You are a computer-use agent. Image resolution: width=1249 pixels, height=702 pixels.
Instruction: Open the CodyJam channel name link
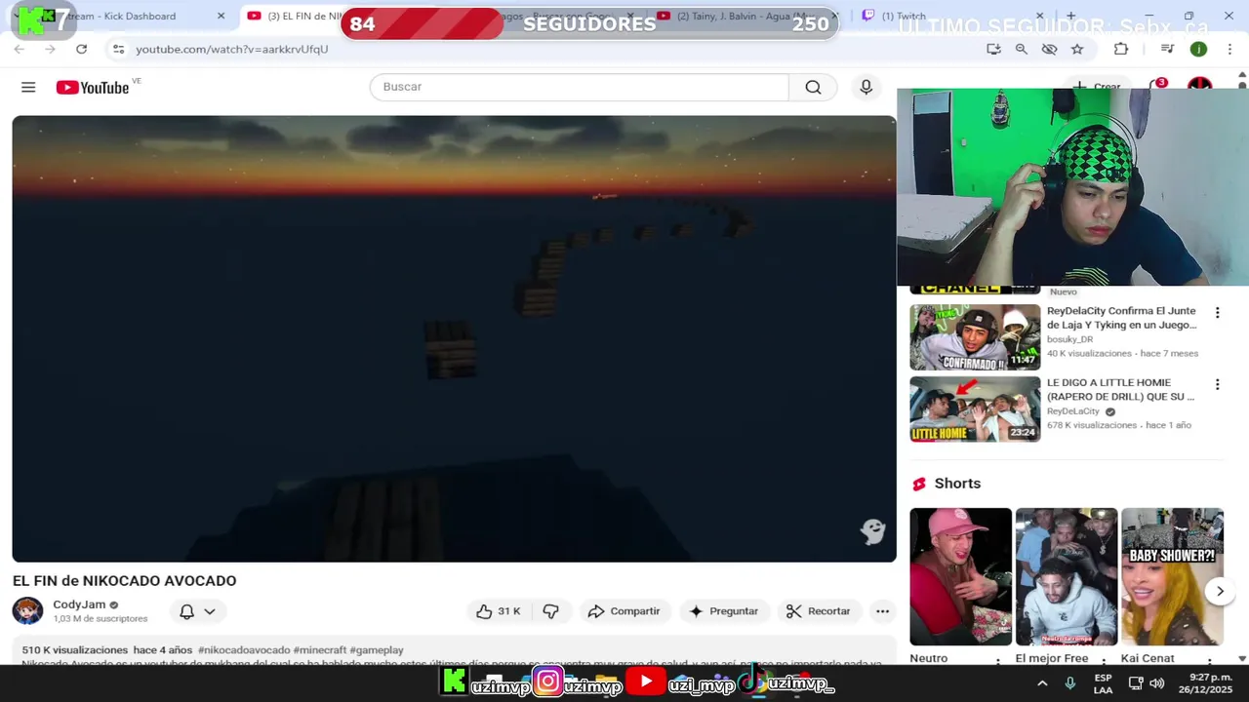click(79, 604)
